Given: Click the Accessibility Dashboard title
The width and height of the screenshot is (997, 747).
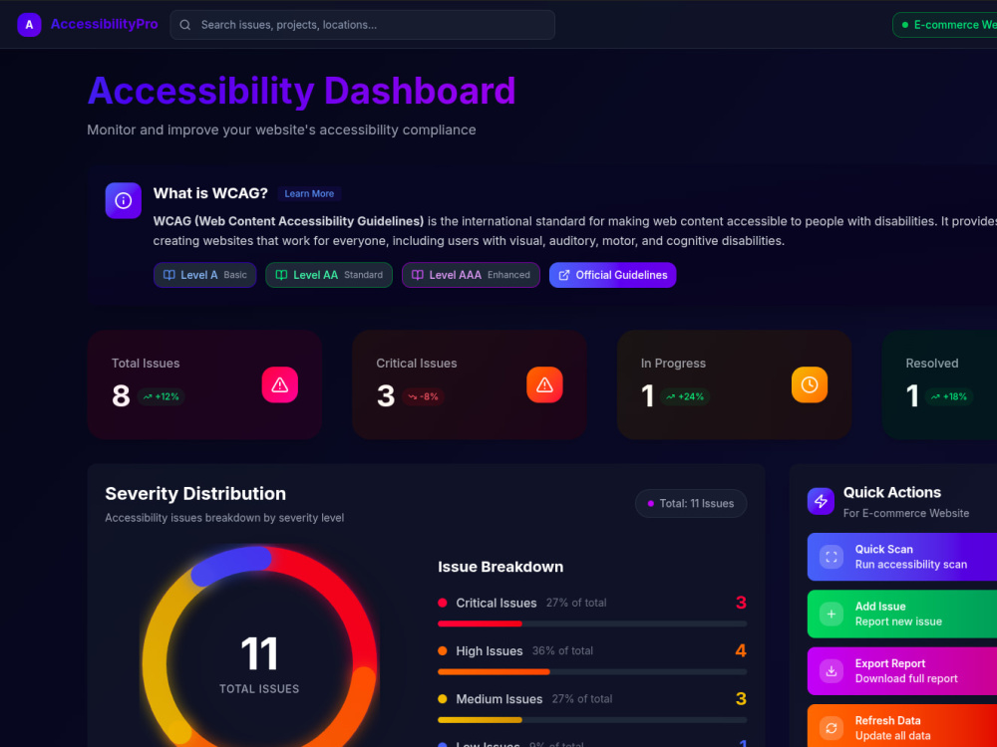Looking at the screenshot, I should click(x=301, y=91).
